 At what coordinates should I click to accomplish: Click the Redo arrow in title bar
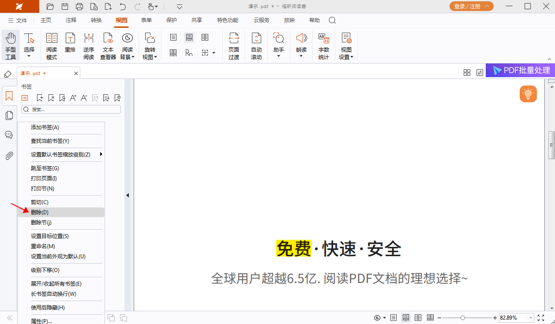137,7
